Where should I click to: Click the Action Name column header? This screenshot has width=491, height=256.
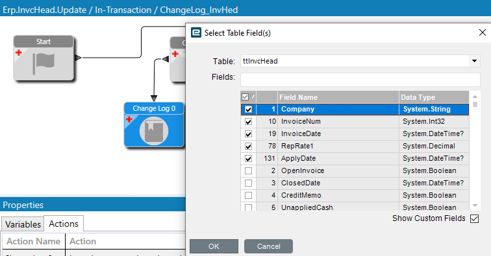coord(34,241)
